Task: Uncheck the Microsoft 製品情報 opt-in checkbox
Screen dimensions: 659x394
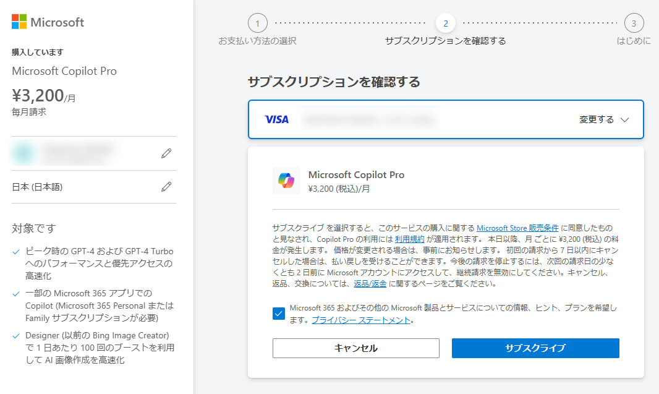Action: pos(279,314)
